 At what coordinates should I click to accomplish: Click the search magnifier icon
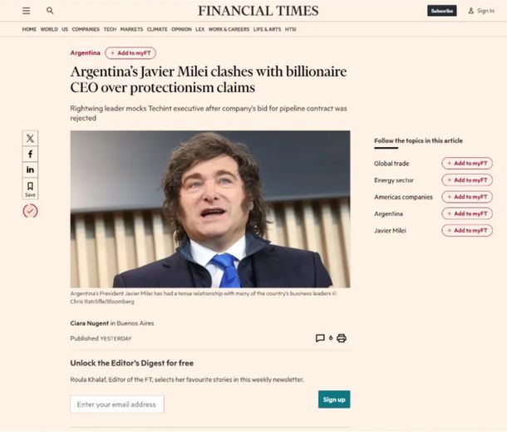(x=50, y=11)
